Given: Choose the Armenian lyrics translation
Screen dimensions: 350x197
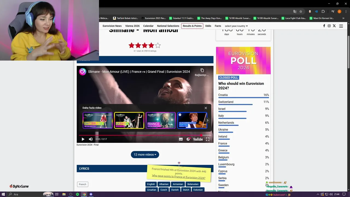Looking at the screenshot, I should tap(178, 184).
